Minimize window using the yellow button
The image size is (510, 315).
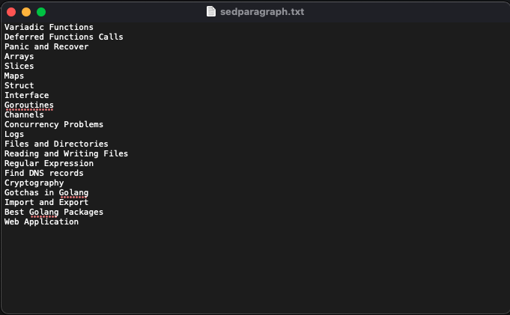(26, 12)
